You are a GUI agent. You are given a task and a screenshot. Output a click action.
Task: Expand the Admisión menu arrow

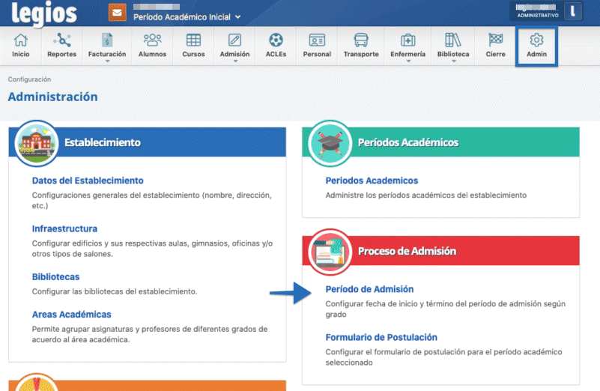(235, 61)
